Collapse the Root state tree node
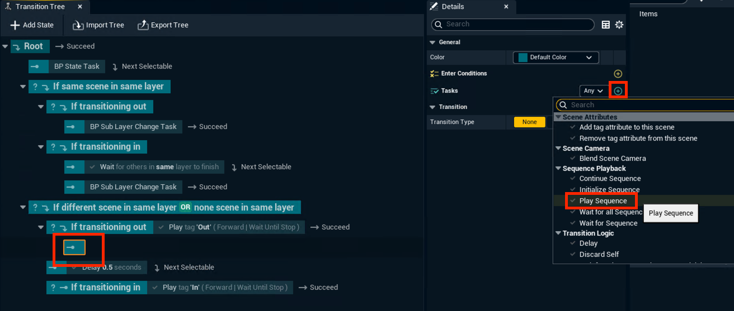The height and width of the screenshot is (311, 734). coord(5,46)
